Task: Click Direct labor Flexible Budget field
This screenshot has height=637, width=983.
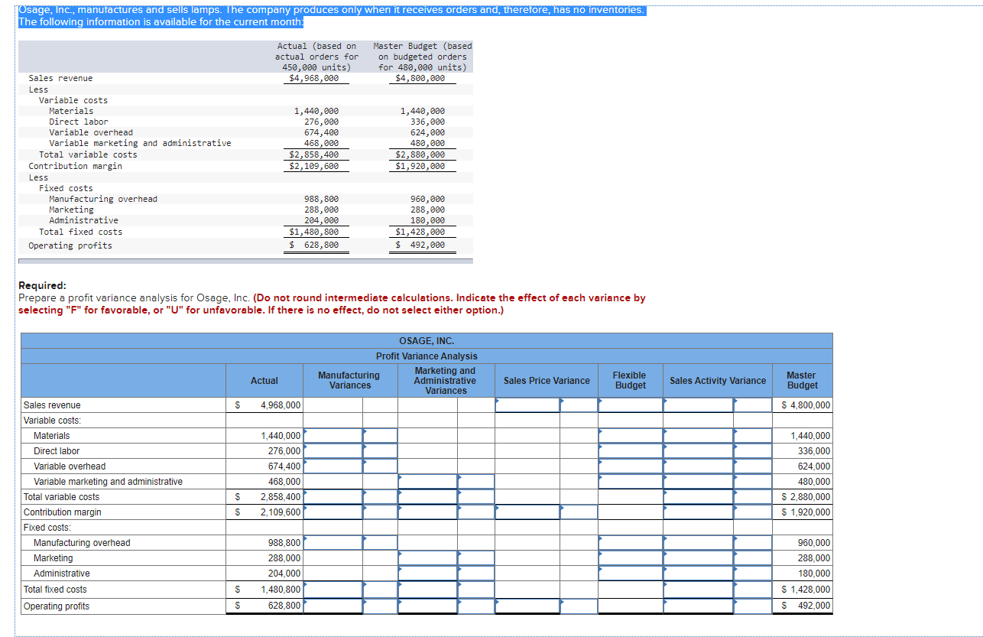Action: 631,451
